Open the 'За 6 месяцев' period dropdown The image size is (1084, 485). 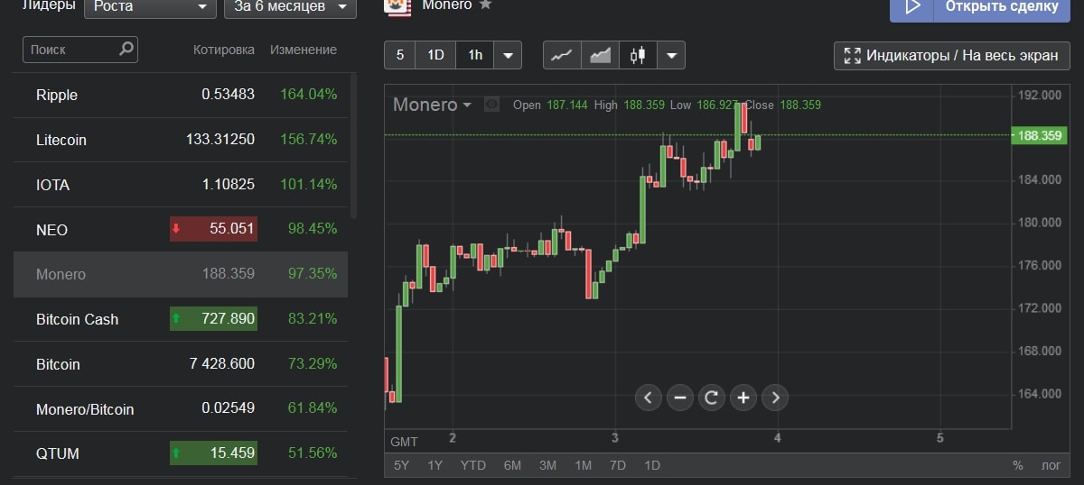290,7
